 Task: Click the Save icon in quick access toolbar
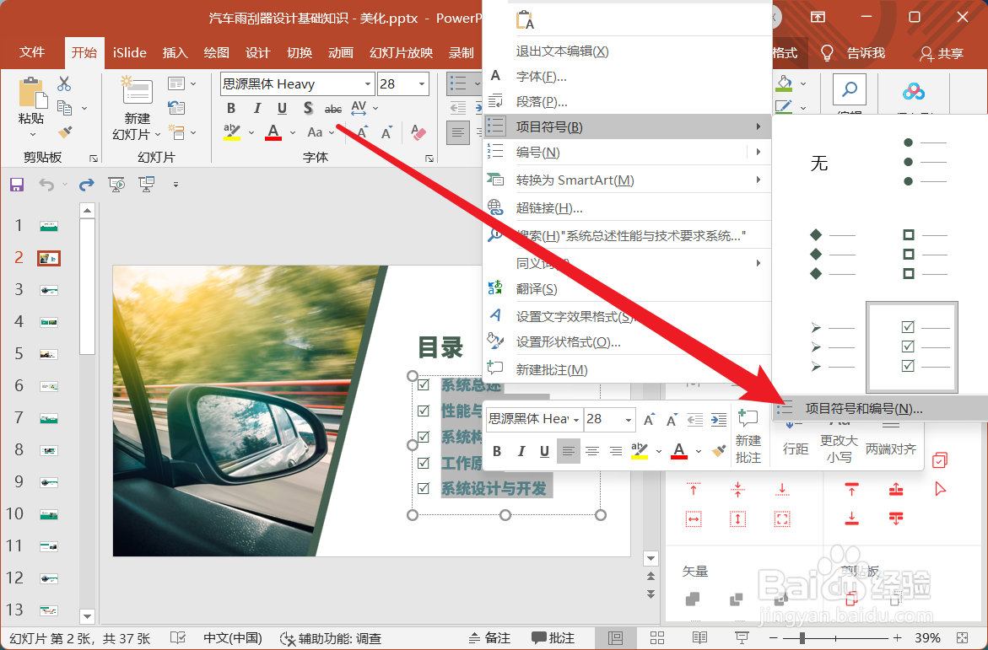click(x=17, y=184)
